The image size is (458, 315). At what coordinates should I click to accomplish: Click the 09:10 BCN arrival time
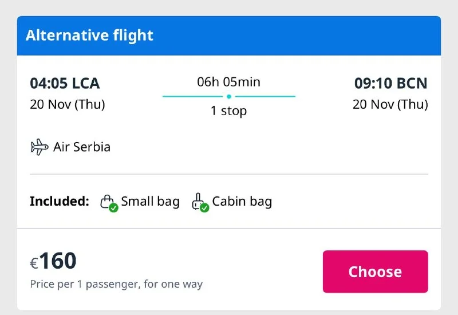click(x=390, y=84)
